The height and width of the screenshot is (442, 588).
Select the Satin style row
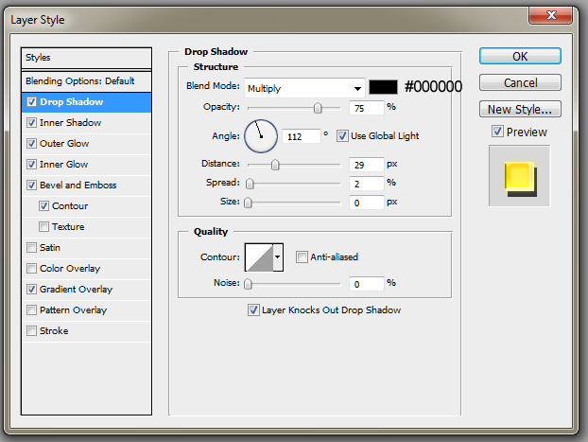click(x=87, y=248)
